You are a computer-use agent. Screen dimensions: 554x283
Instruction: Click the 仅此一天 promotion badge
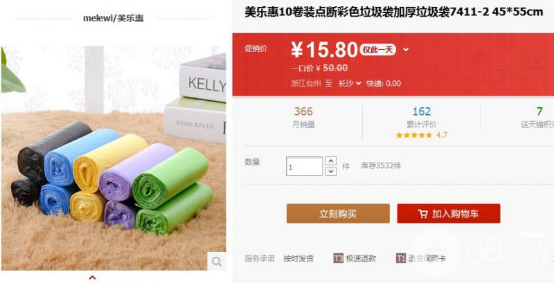tap(377, 50)
